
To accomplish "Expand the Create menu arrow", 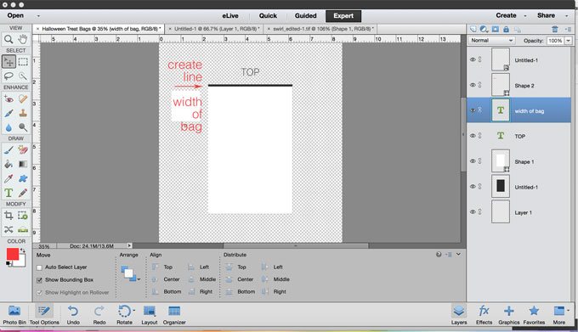I will click(525, 16).
